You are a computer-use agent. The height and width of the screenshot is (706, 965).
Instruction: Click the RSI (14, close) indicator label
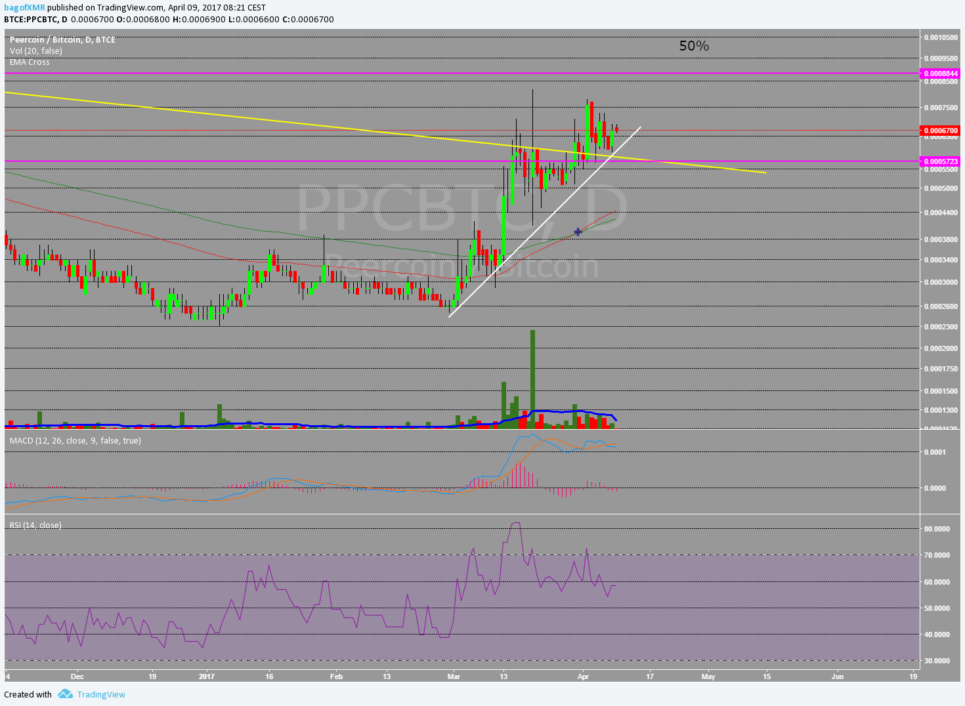35,526
